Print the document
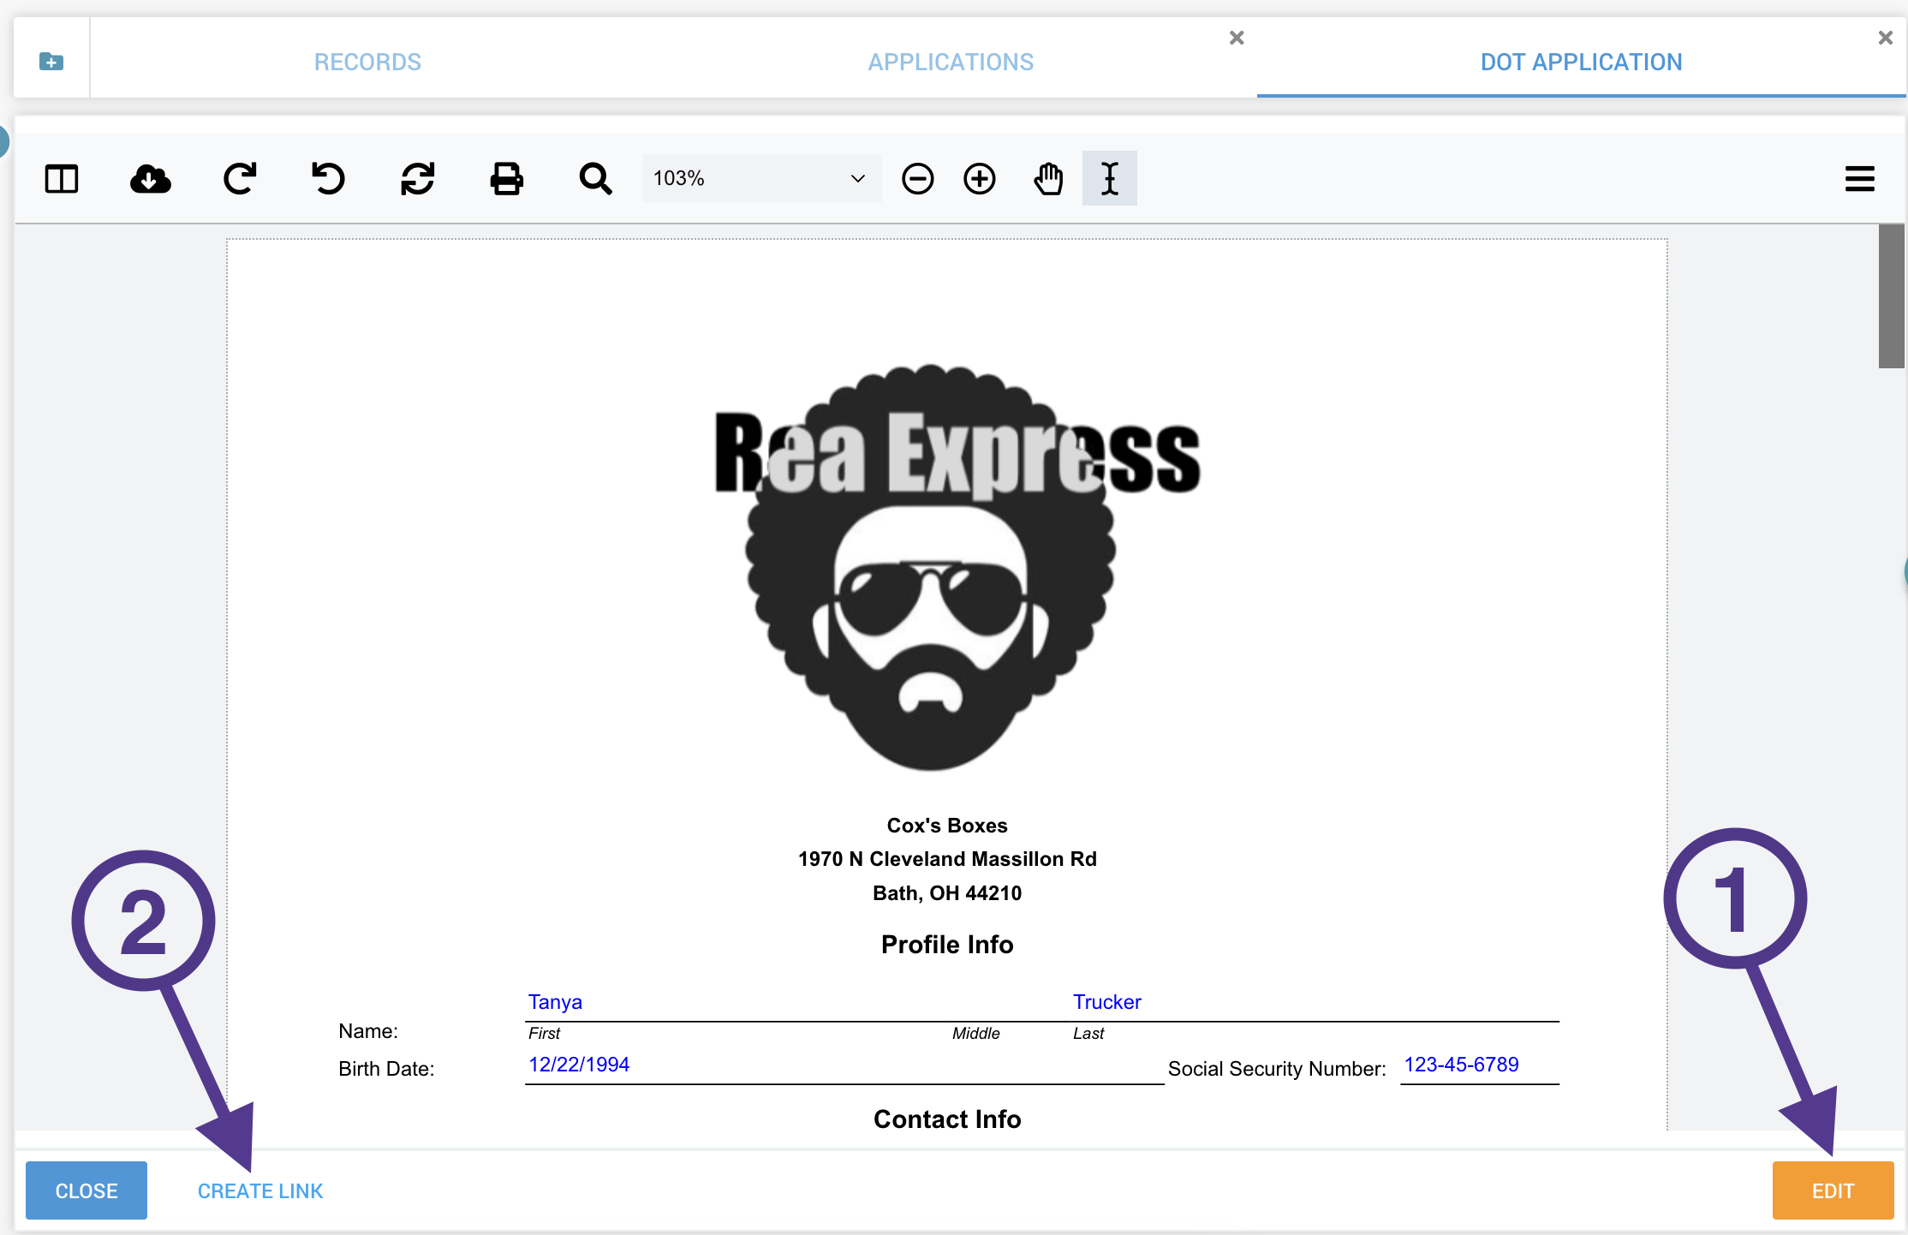Viewport: 1908px width, 1235px height. 506,179
